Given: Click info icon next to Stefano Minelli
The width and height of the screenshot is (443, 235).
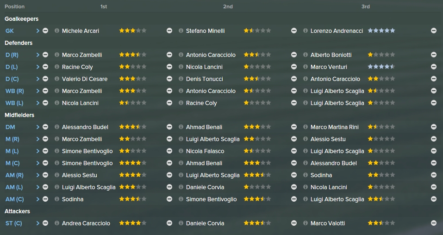Looking at the screenshot, I should coord(181,31).
